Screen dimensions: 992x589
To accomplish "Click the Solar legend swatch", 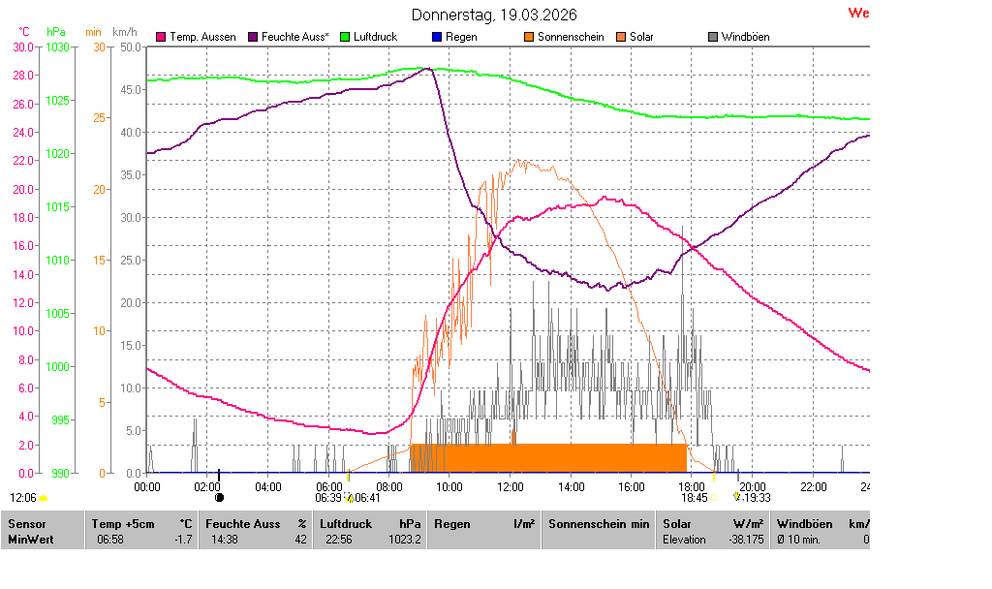I will (x=621, y=37).
